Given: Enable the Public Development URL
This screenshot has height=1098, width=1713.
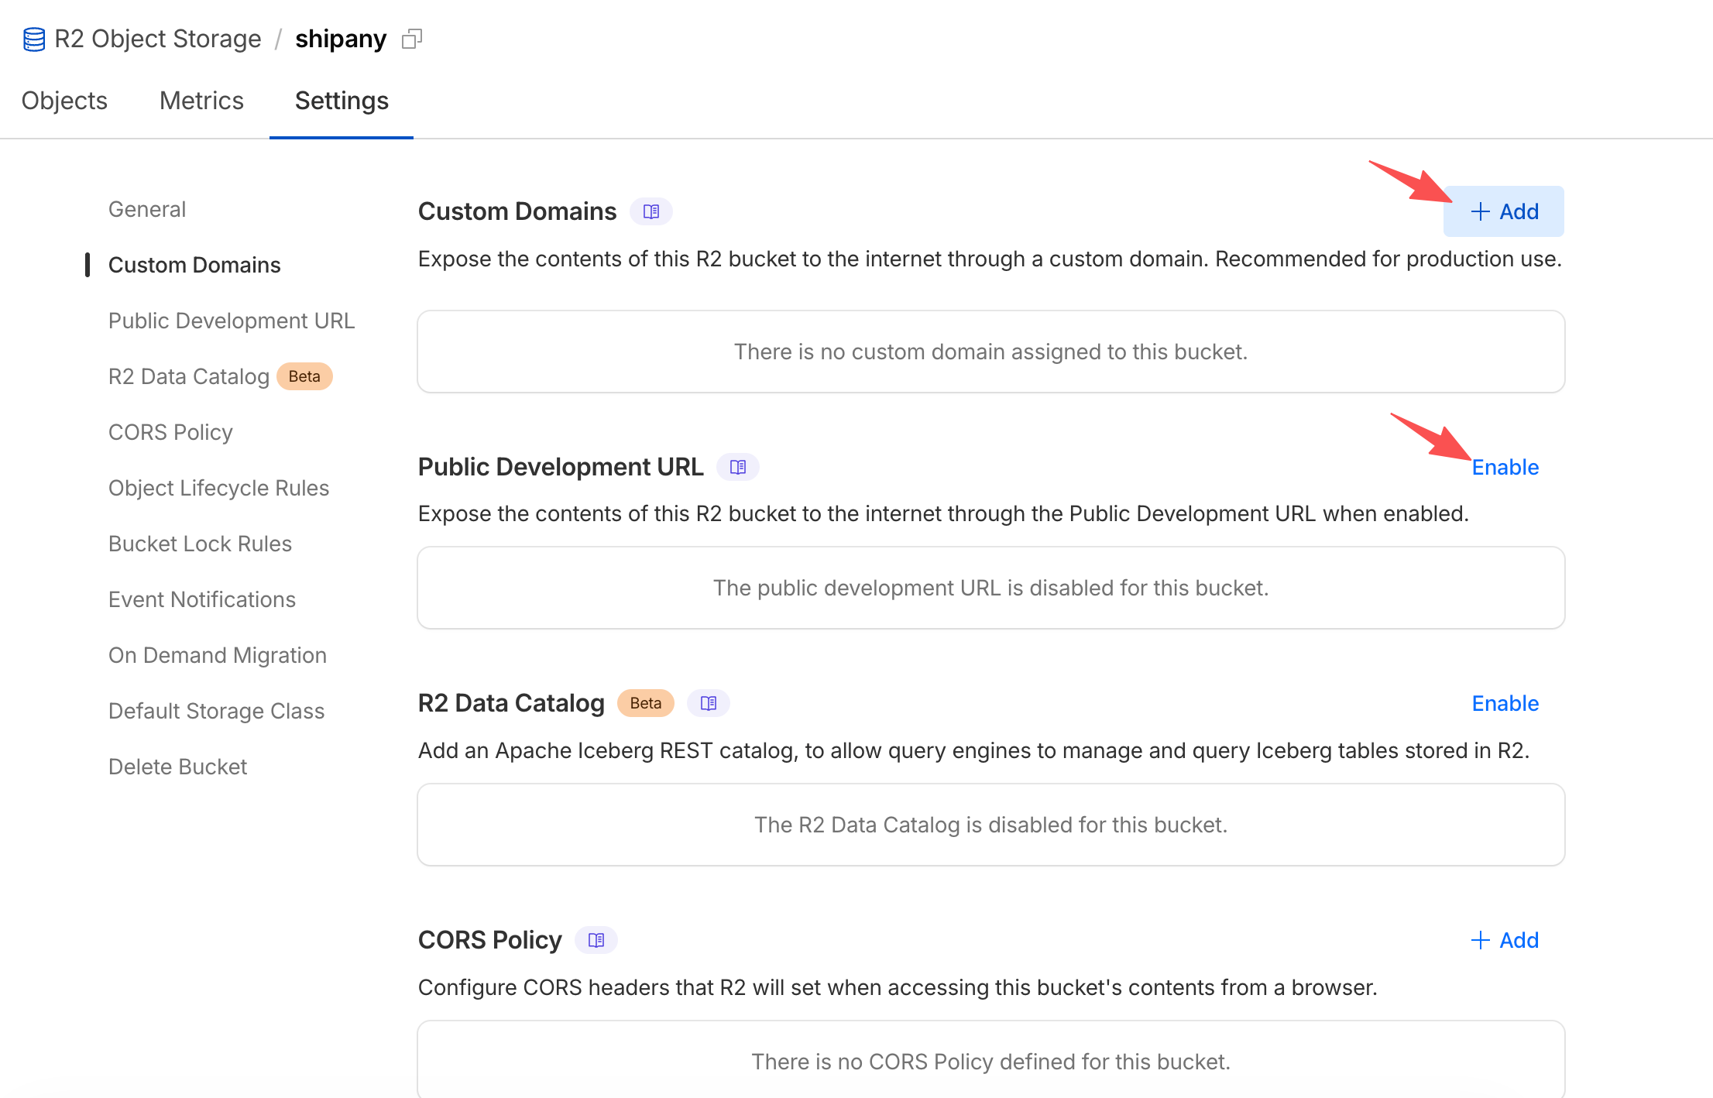Looking at the screenshot, I should point(1505,467).
